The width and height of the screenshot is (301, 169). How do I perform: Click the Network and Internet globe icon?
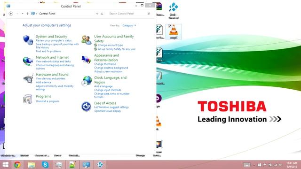[28, 61]
